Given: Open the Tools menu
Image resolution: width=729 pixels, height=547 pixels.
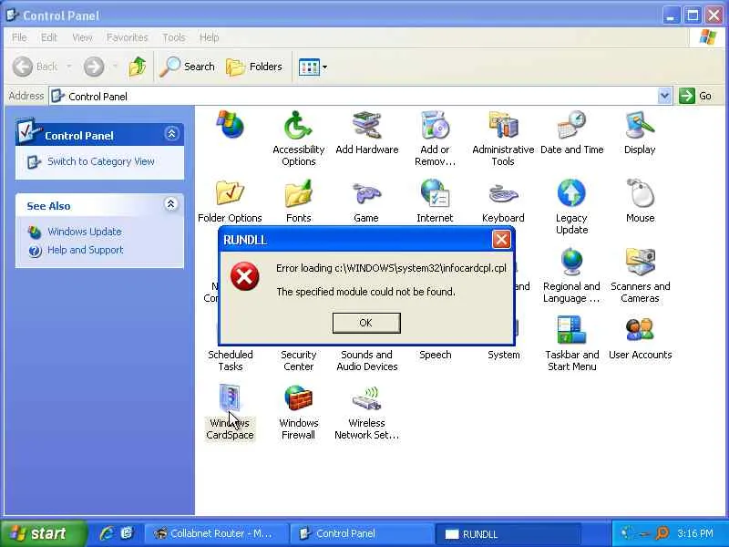Looking at the screenshot, I should [x=173, y=37].
